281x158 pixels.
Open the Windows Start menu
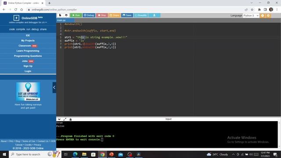point(4,154)
